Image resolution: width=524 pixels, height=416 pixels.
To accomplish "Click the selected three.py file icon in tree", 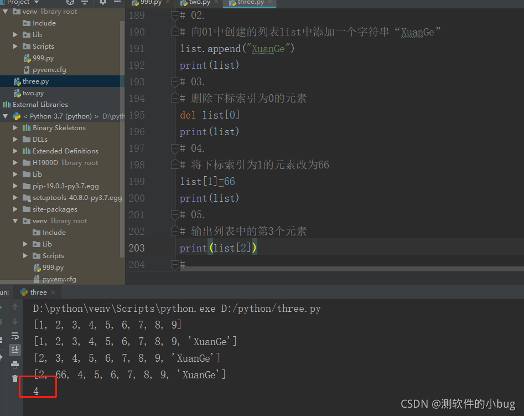I will (17, 81).
